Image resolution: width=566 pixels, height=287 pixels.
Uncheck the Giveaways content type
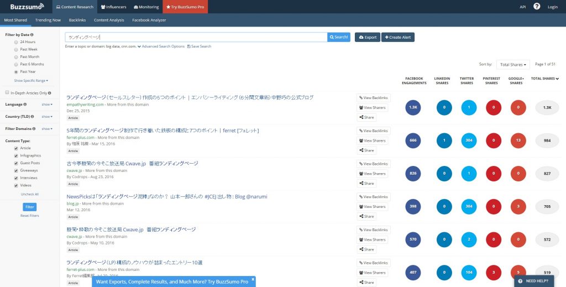coord(16,171)
